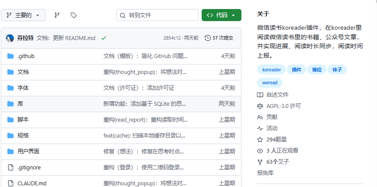
Task: Open commit hash 2854c12
Action: pyautogui.click(x=172, y=38)
